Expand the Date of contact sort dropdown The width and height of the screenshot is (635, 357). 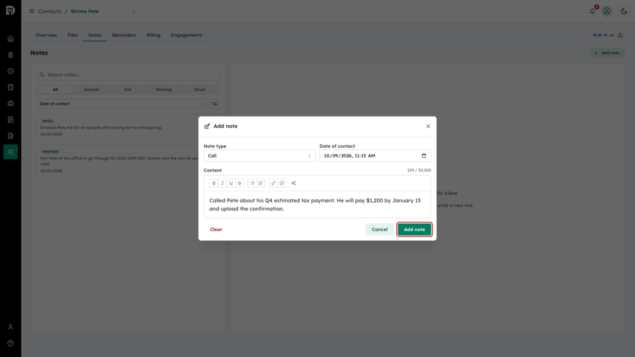coord(121,104)
